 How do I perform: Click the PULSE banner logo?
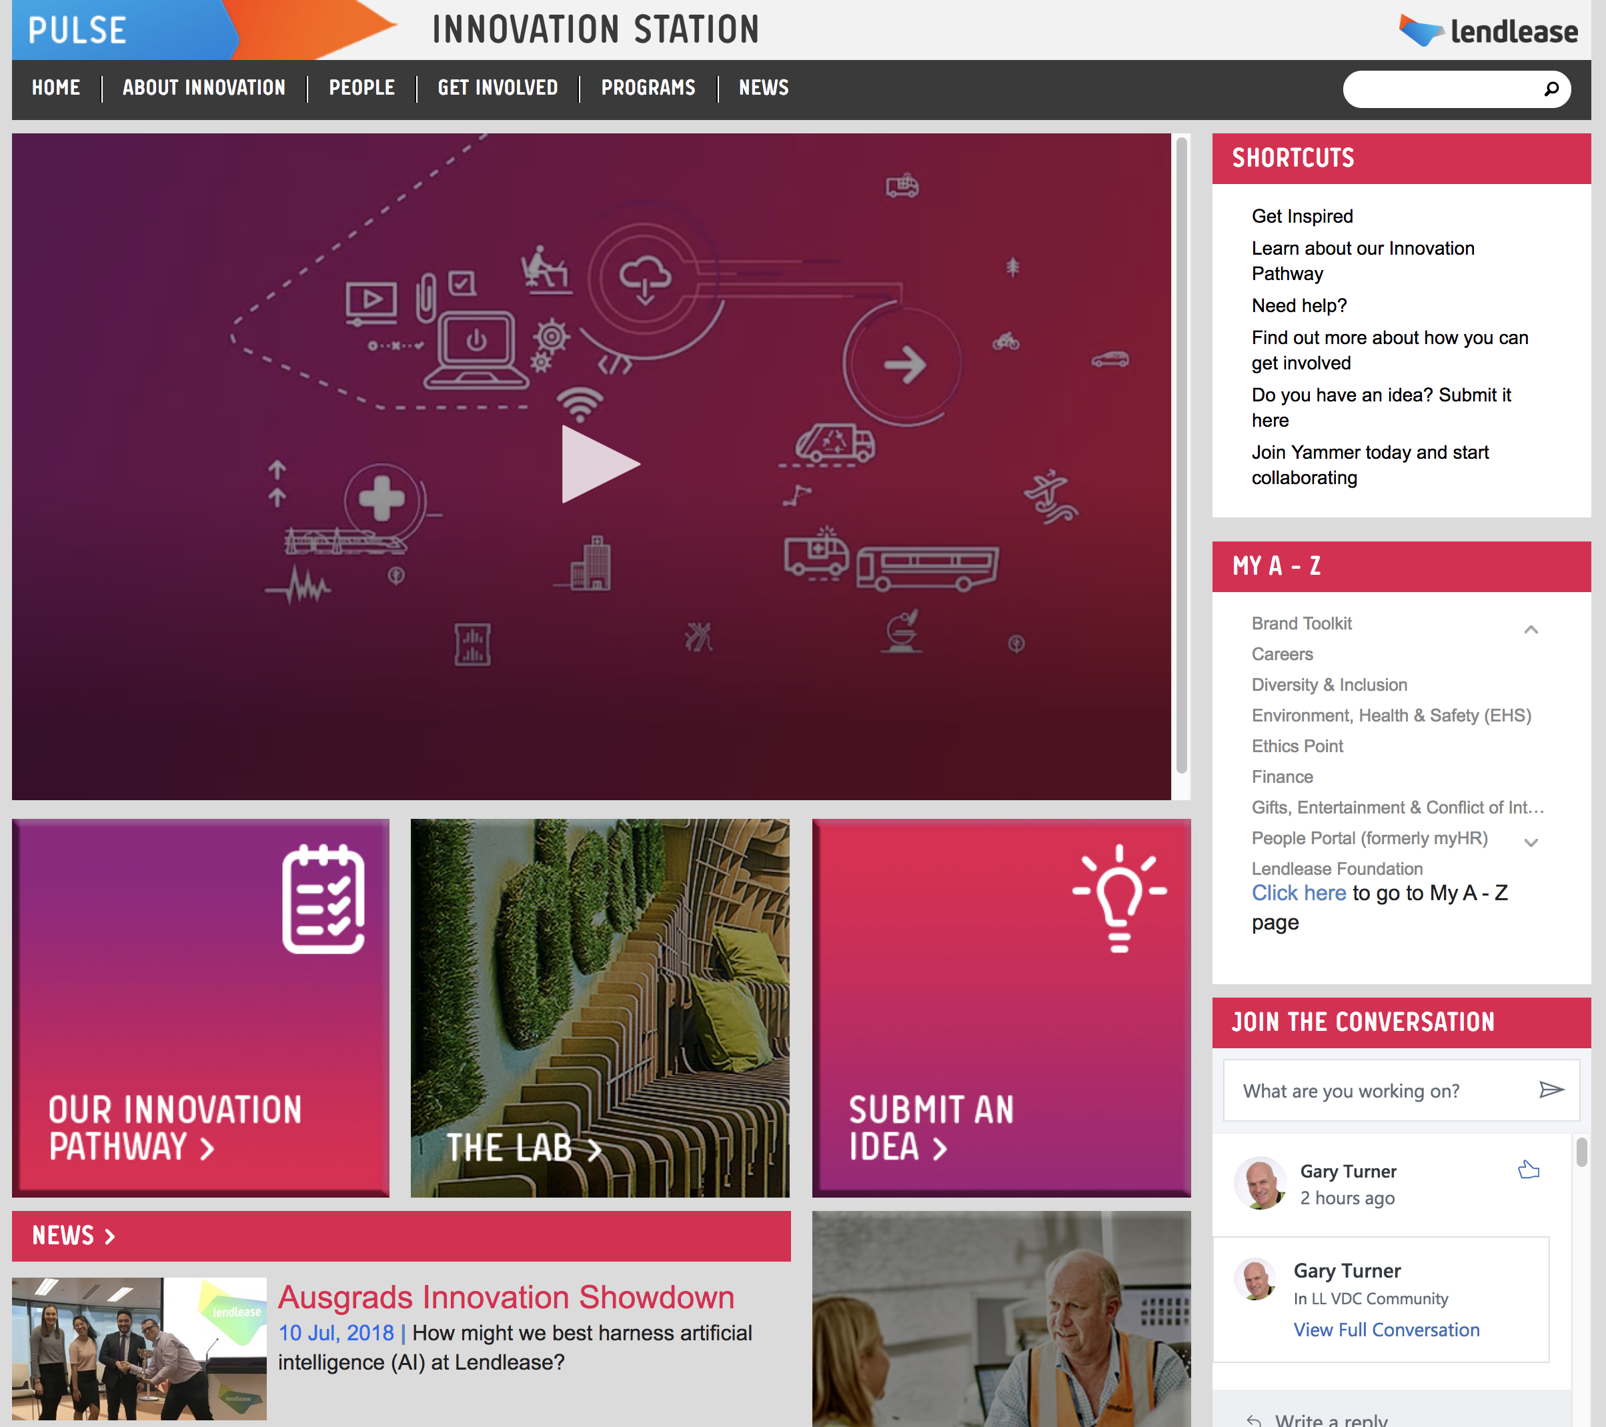[77, 31]
